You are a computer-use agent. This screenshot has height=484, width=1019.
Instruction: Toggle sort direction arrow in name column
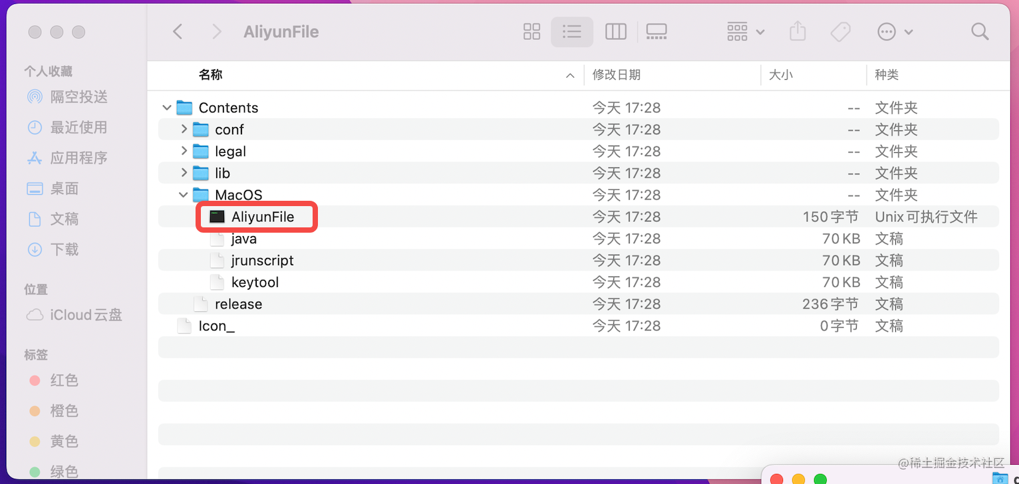[x=570, y=76]
